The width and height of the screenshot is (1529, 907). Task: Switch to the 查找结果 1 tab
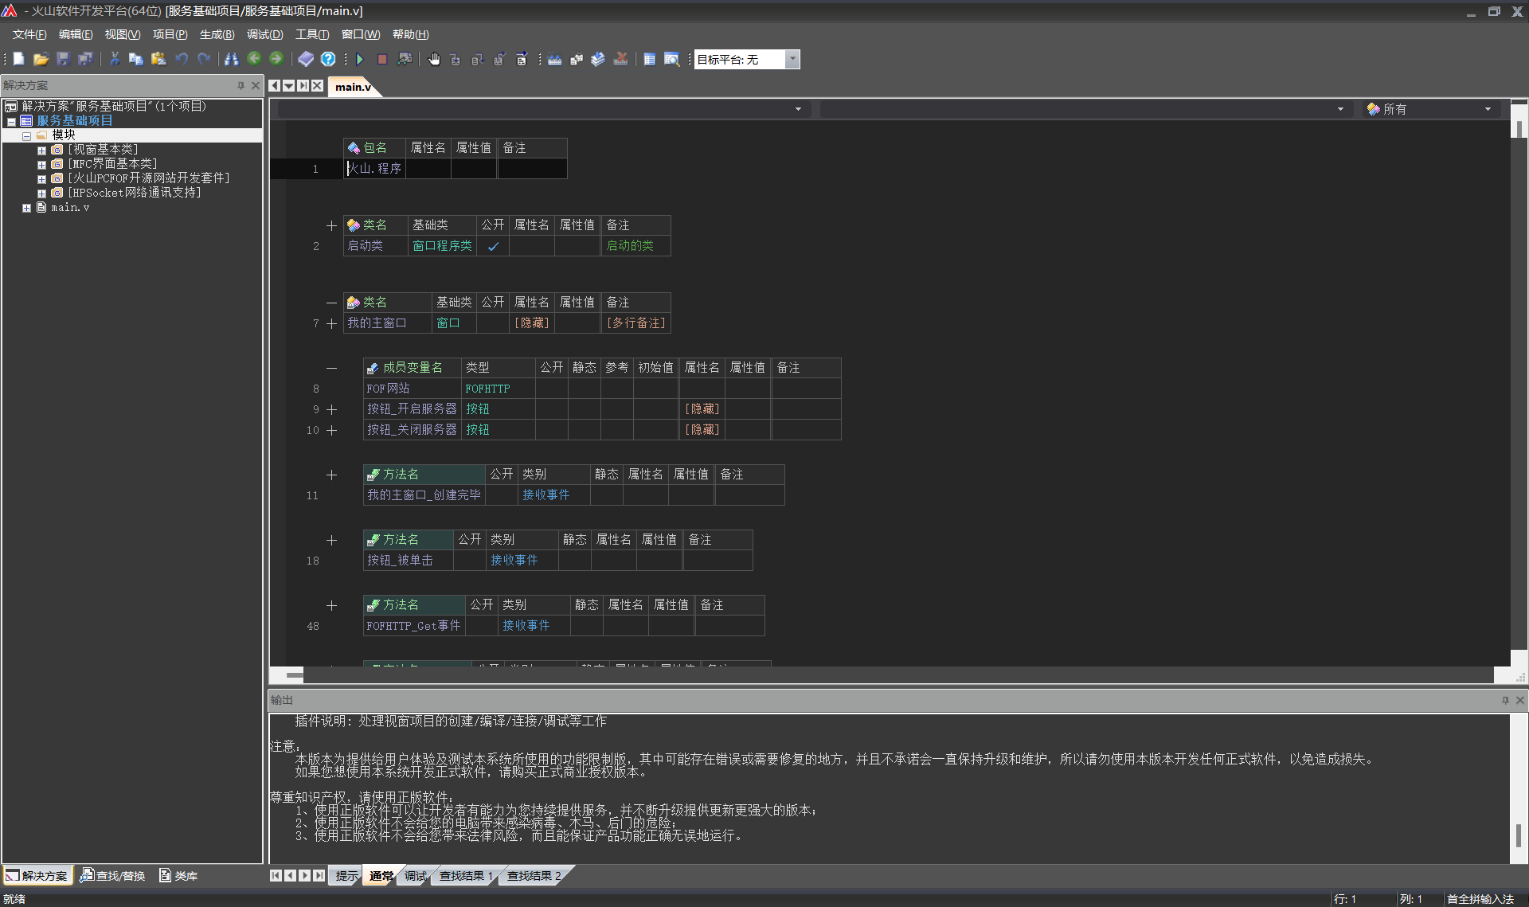click(x=467, y=876)
